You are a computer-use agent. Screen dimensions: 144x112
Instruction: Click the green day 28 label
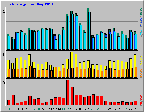point(122,109)
